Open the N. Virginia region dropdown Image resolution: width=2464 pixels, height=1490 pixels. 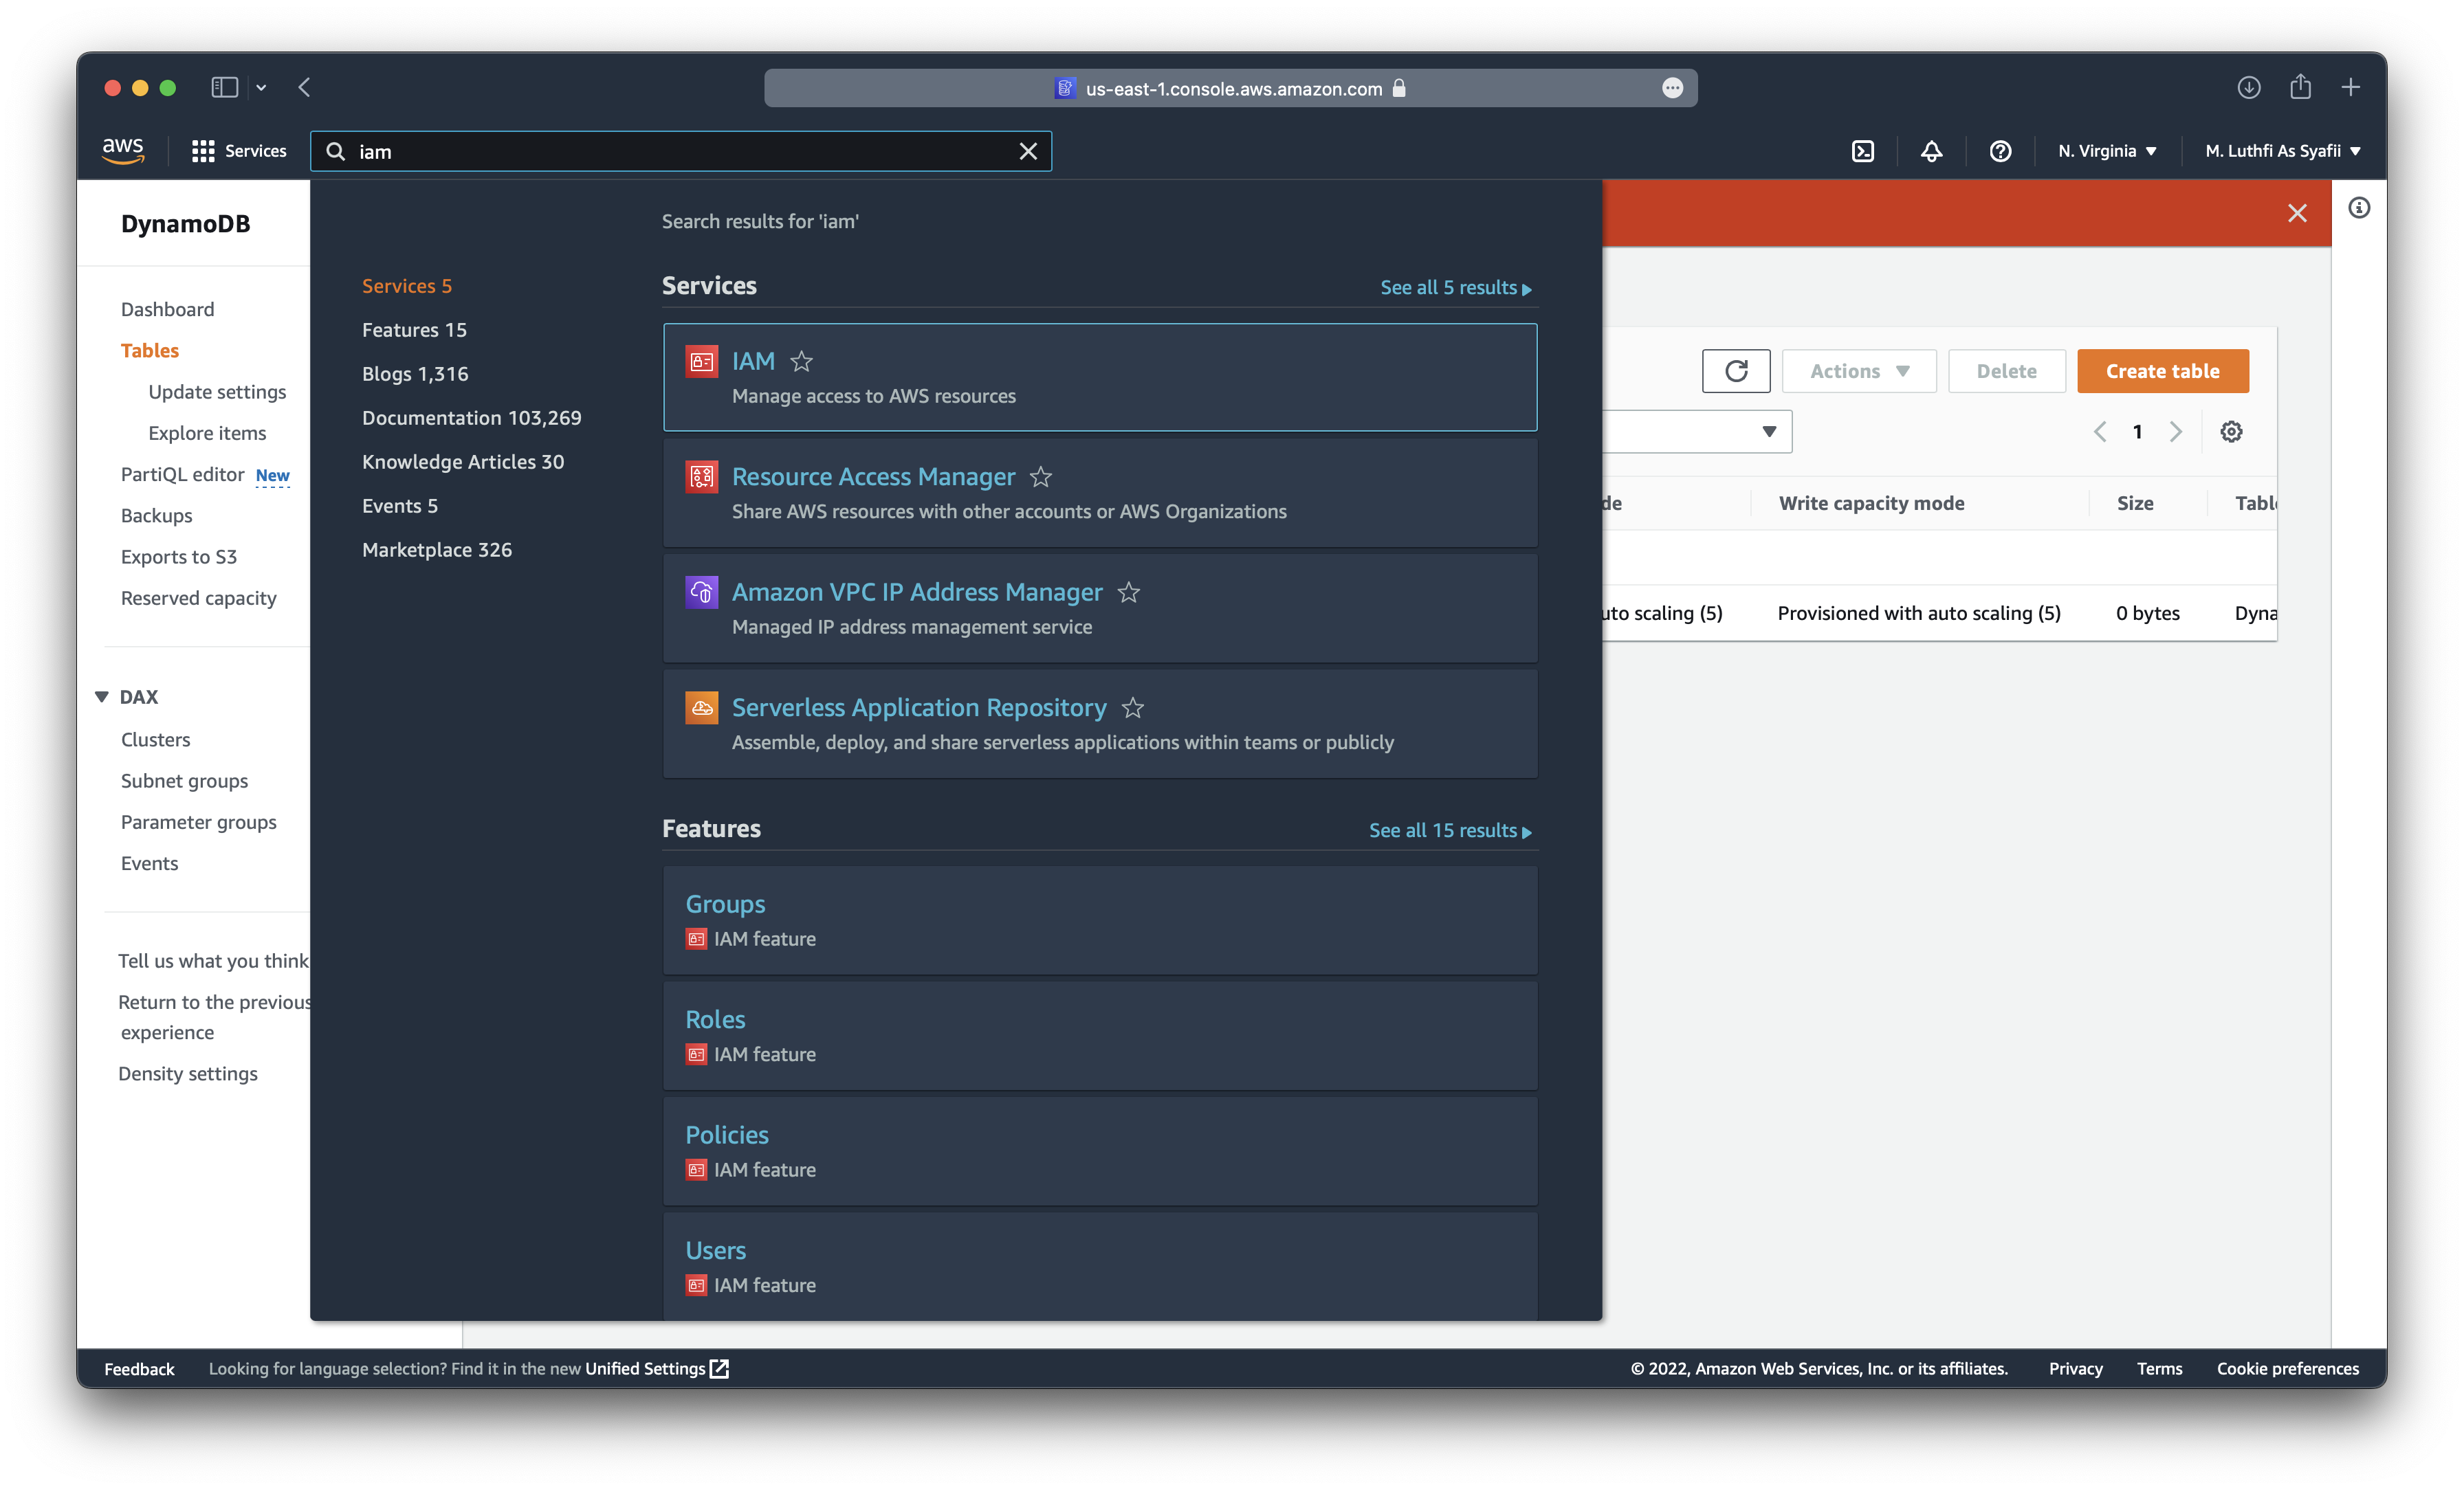tap(2107, 151)
